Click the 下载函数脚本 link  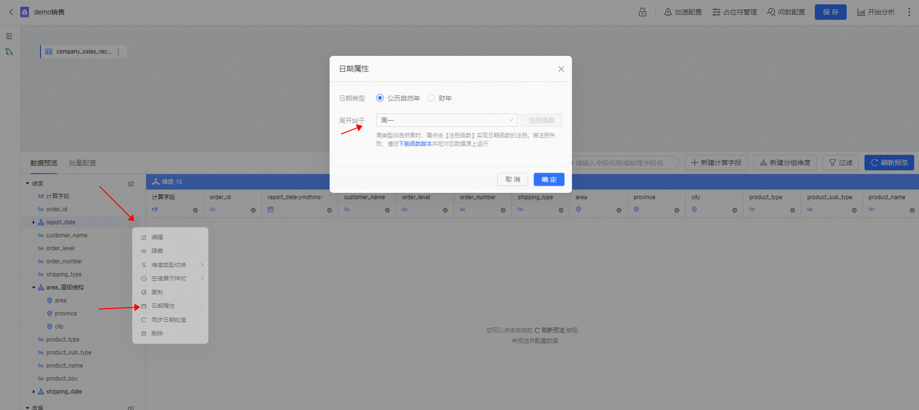[x=415, y=144]
